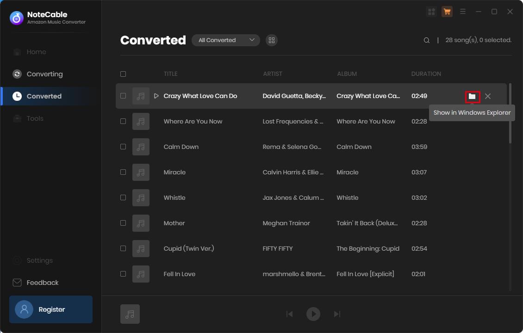Viewport: 523px width, 333px height.
Task: Skip to the next track in the player
Action: 337,314
